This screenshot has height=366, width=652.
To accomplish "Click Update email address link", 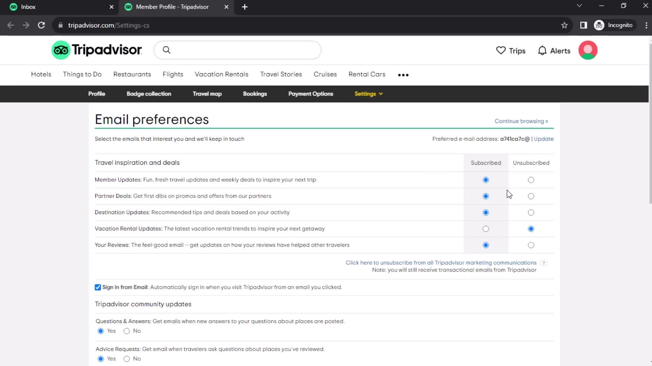I will (544, 139).
